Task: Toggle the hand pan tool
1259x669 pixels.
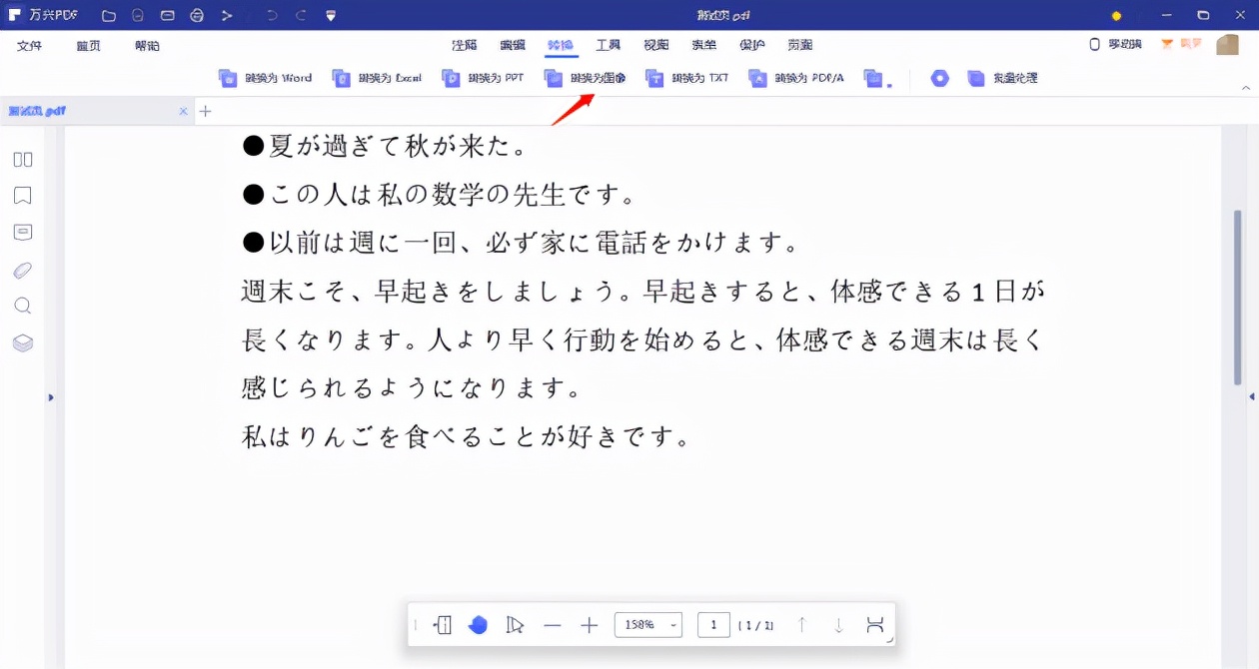Action: click(x=478, y=625)
